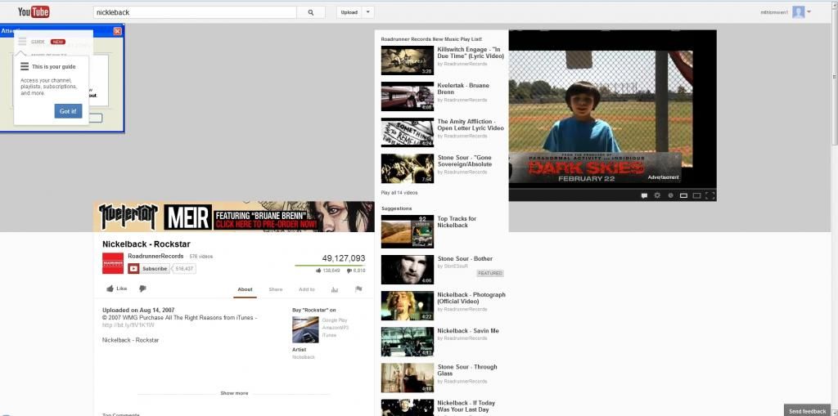The image size is (838, 416).
Task: Click the 576 videos link
Action: coord(201,257)
